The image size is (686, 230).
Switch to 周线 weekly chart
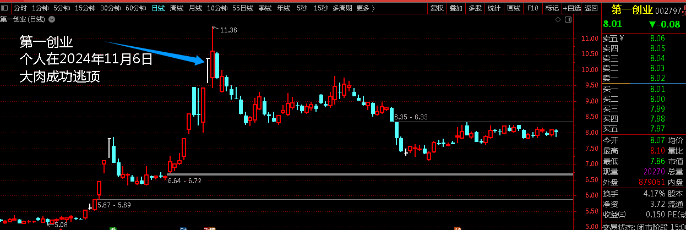[x=176, y=8]
